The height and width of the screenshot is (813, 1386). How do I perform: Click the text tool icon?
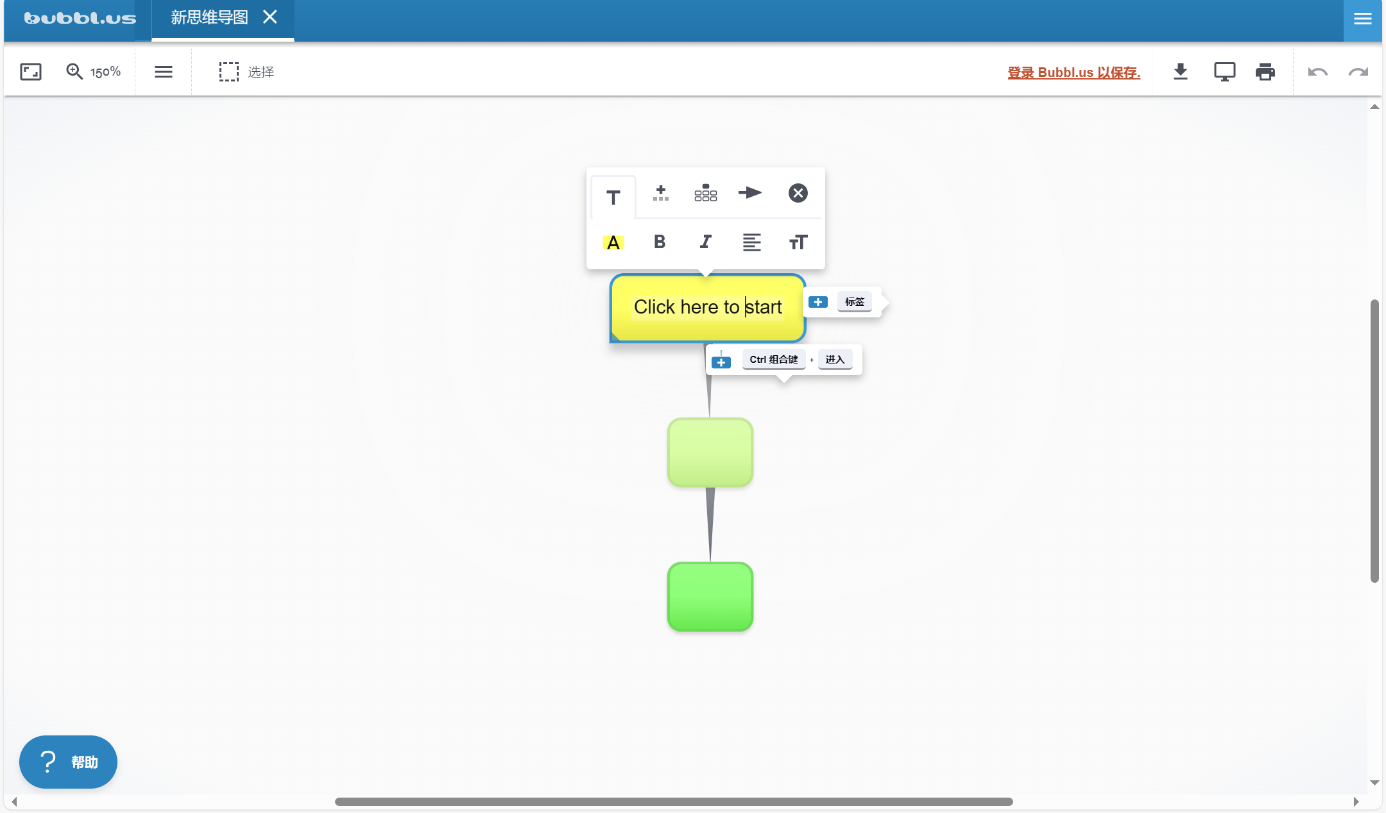[613, 194]
